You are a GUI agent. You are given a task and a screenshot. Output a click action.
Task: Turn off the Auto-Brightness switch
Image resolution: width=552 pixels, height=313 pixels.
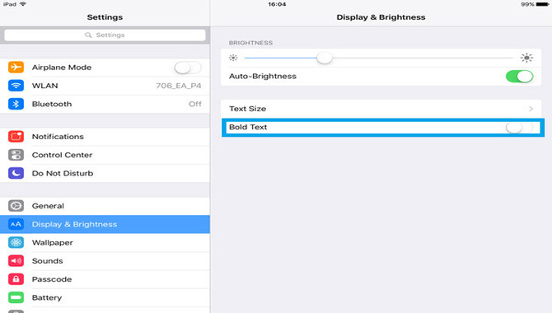point(520,76)
